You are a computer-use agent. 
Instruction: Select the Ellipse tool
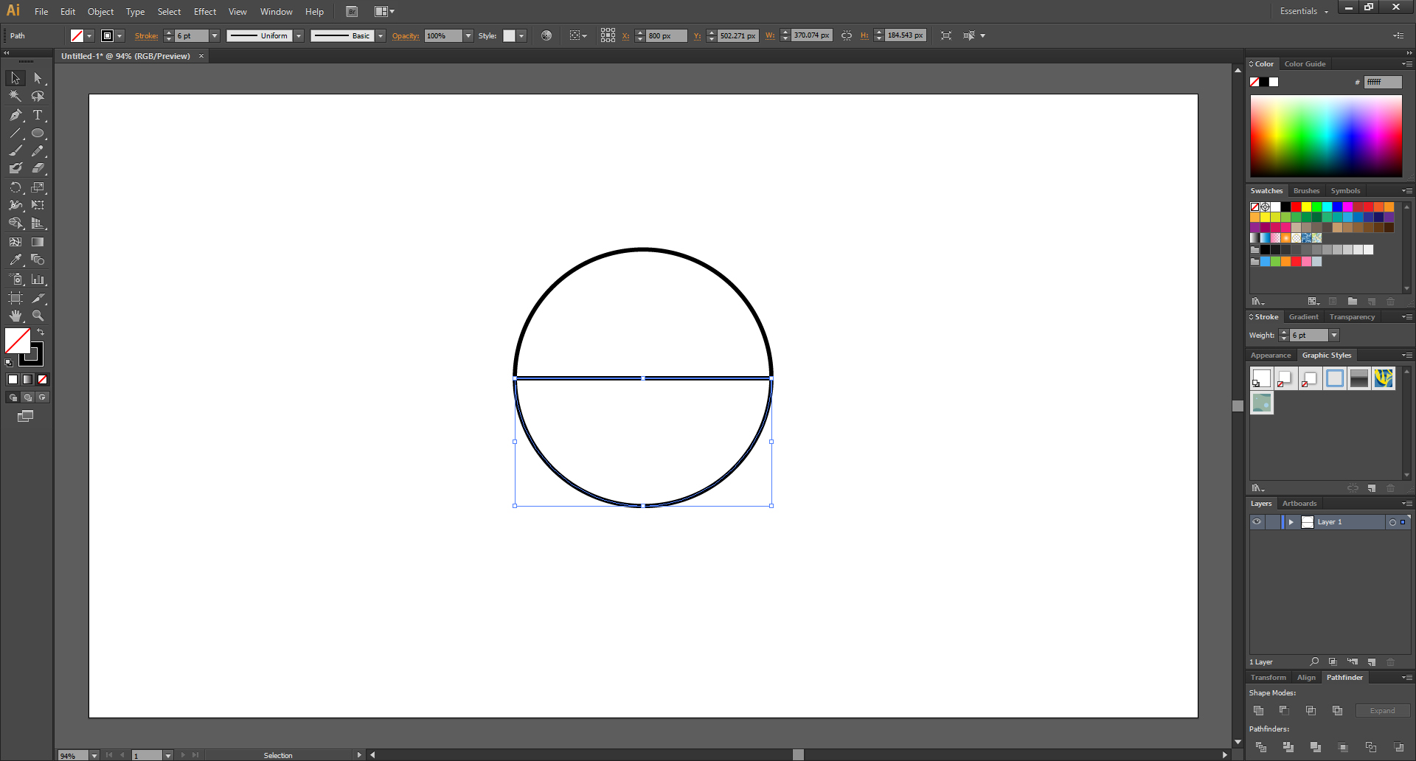38,133
